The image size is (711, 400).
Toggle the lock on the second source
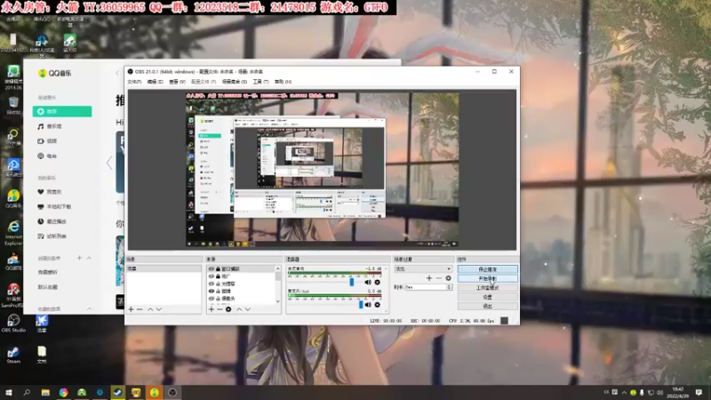[218, 276]
